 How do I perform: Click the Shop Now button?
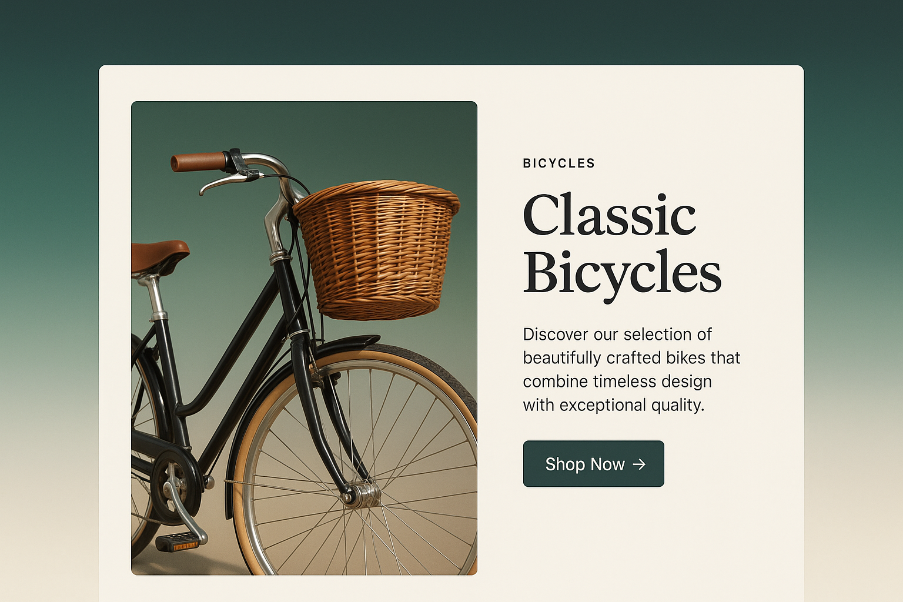coord(593,464)
